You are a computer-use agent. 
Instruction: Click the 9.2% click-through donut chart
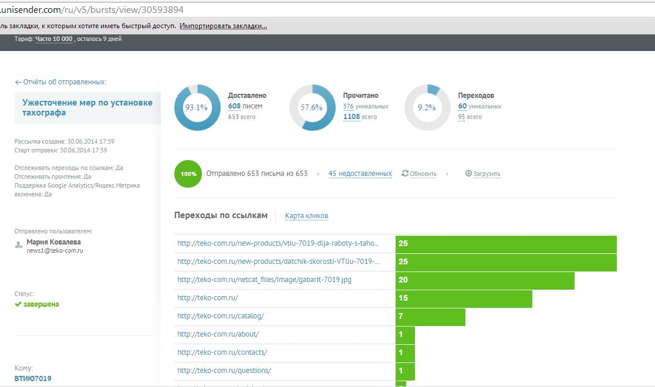pos(427,108)
